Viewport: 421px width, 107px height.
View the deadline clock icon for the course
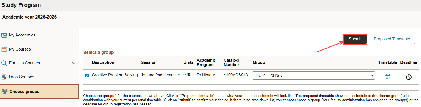click(409, 77)
